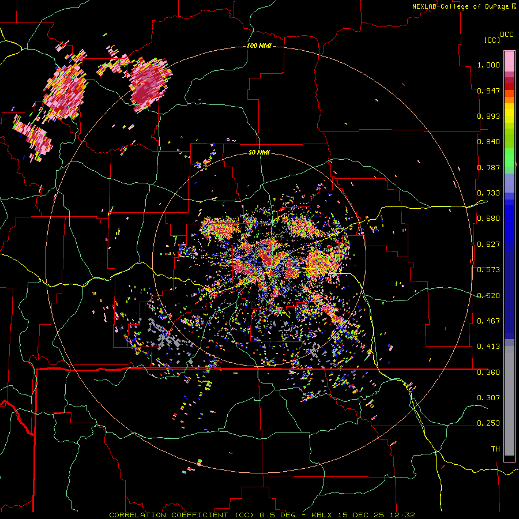This screenshot has height=519, width=519.
Task: Select the 0.253 scale value
Action: [488, 423]
